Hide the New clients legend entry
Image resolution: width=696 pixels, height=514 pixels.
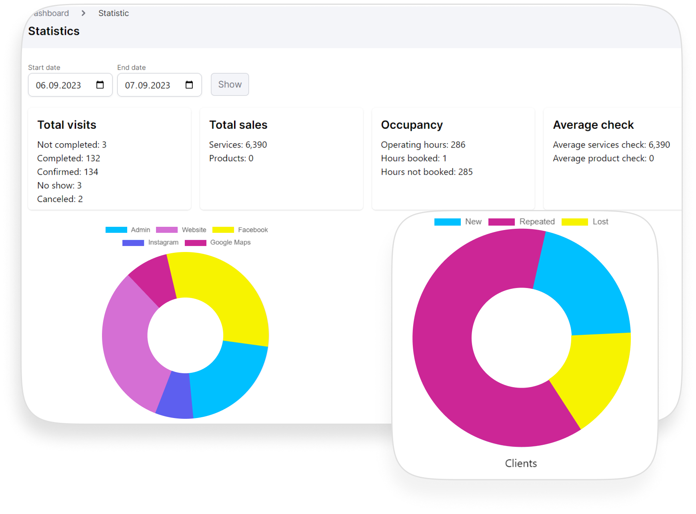pyautogui.click(x=458, y=222)
